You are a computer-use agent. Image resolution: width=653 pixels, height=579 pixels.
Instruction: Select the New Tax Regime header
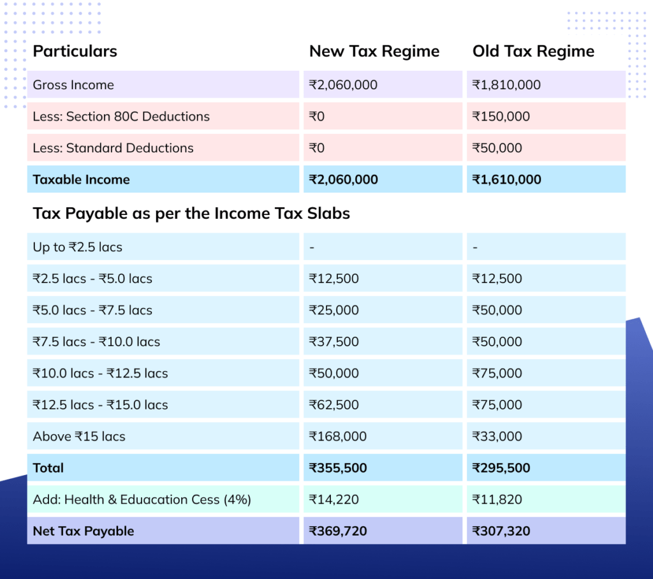tap(374, 51)
